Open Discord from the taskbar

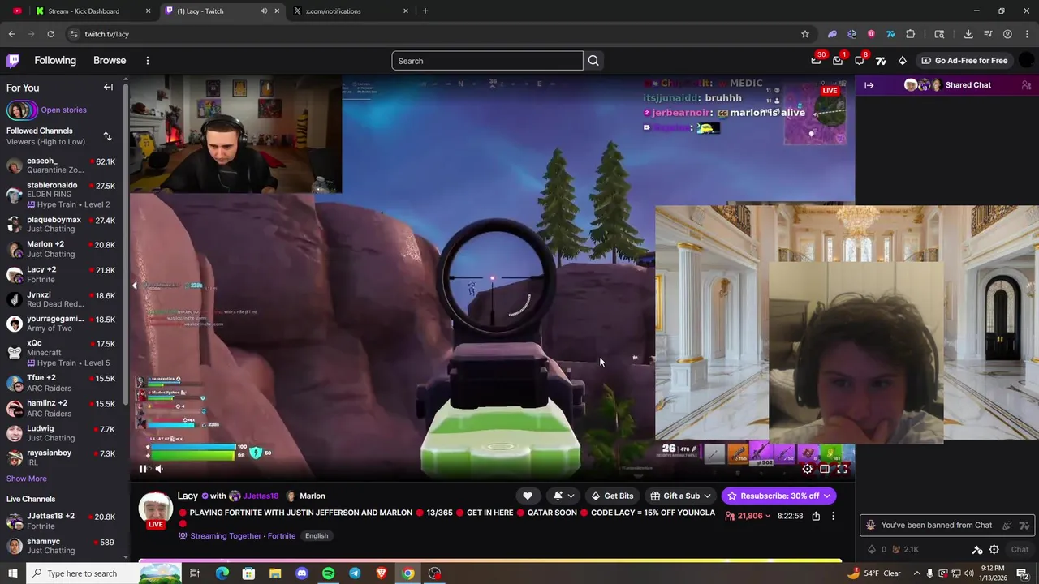(x=302, y=573)
